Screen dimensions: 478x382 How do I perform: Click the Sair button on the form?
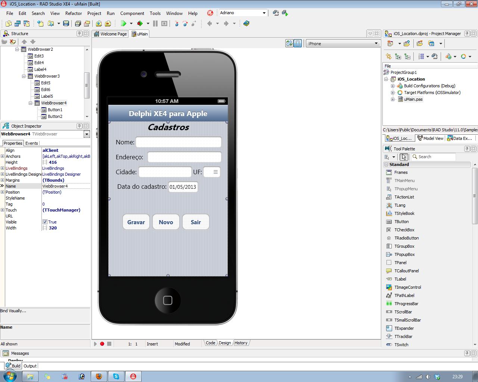tap(196, 222)
